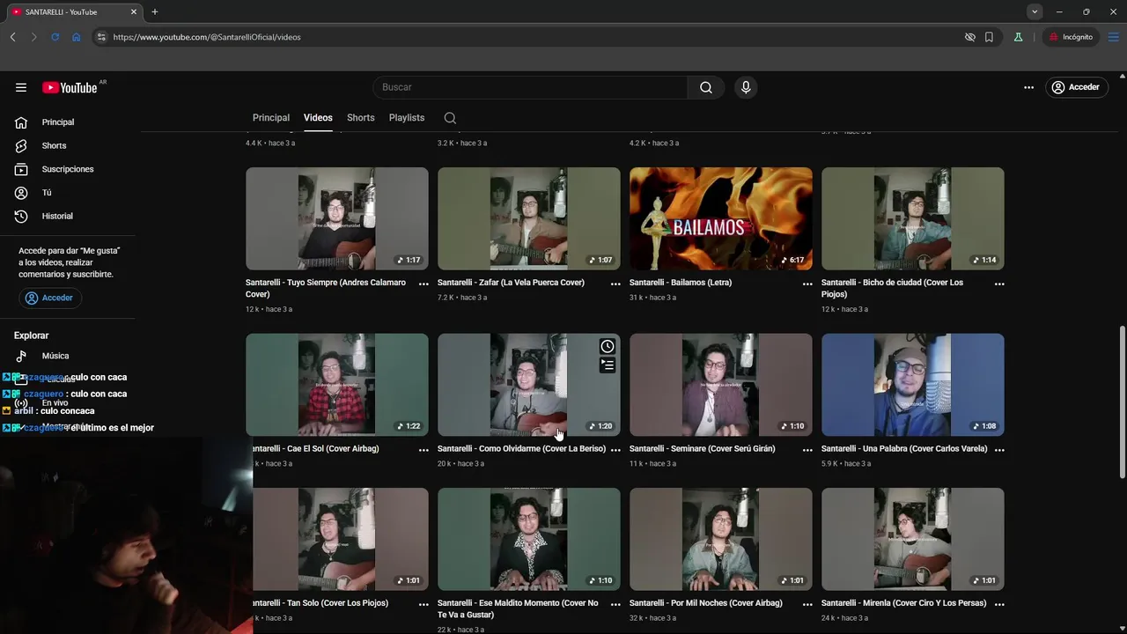The image size is (1127, 634).
Task: Open the Ese Maldito Momento video thumbnail
Action: coord(529,539)
